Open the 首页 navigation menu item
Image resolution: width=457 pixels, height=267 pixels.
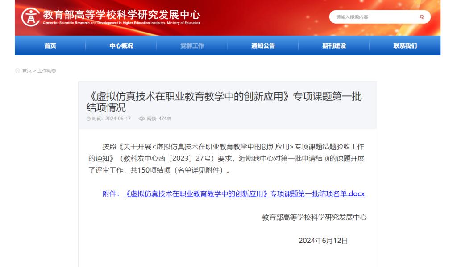pyautogui.click(x=50, y=45)
